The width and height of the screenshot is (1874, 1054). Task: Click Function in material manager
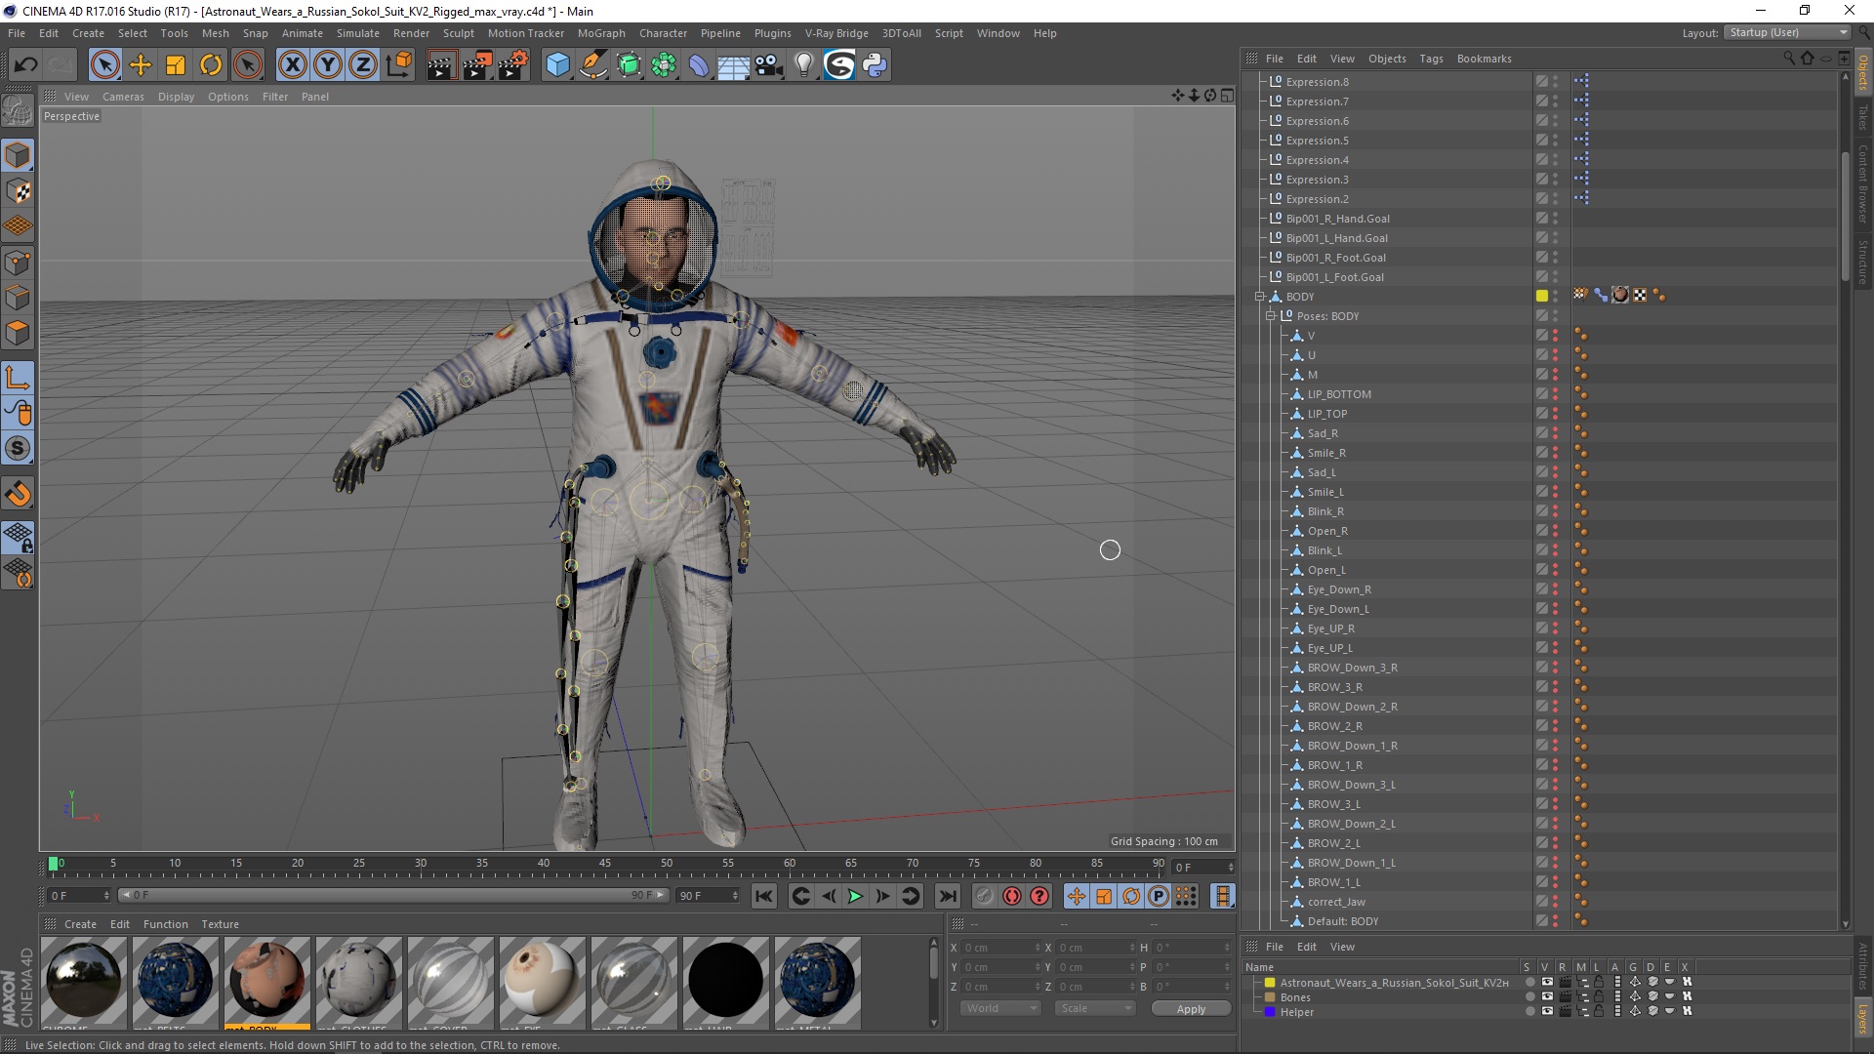[165, 924]
